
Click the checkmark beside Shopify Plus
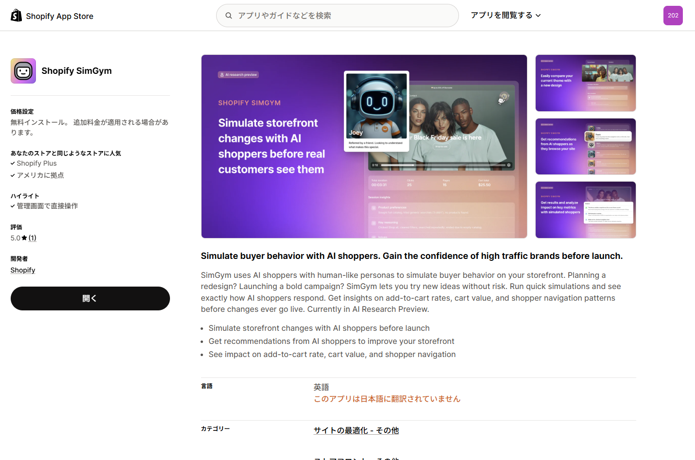click(13, 164)
